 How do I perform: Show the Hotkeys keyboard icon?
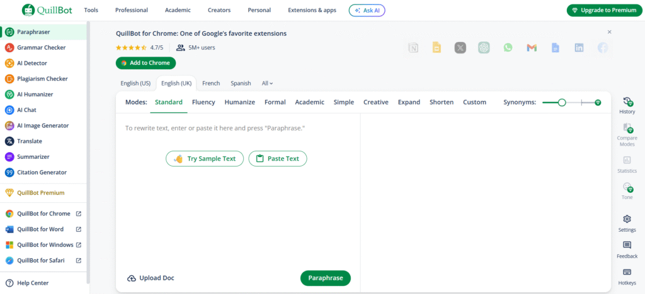[x=627, y=273]
